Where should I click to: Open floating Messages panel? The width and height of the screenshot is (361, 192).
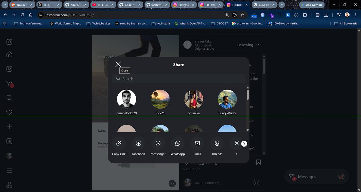[316, 177]
